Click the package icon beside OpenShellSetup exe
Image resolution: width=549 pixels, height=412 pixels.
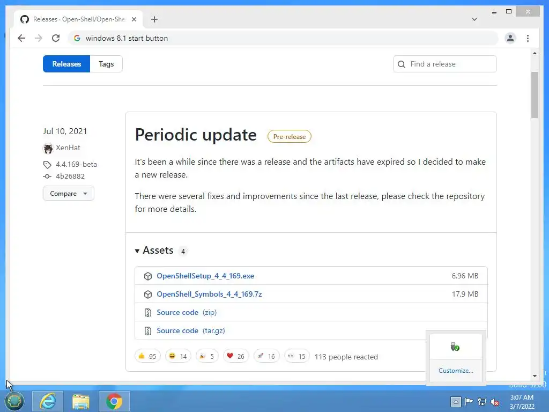coord(148,276)
